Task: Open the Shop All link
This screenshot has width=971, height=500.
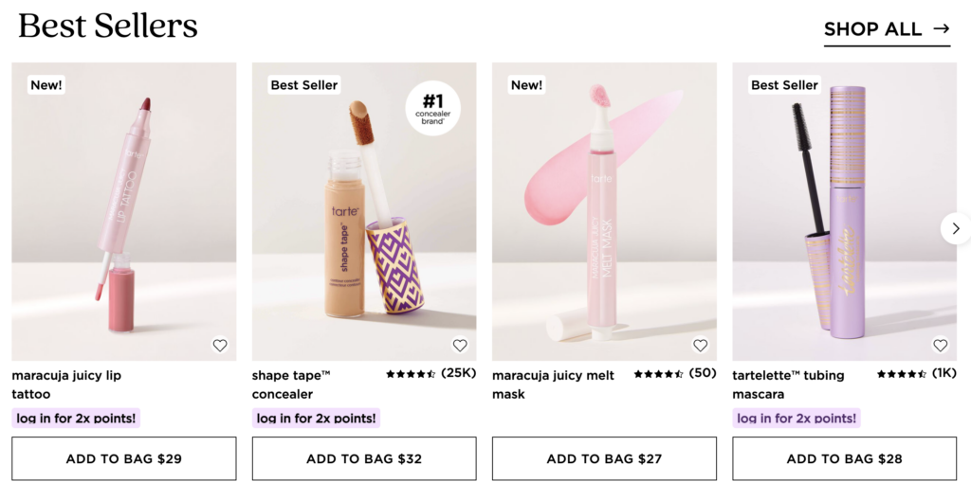Action: (x=887, y=29)
